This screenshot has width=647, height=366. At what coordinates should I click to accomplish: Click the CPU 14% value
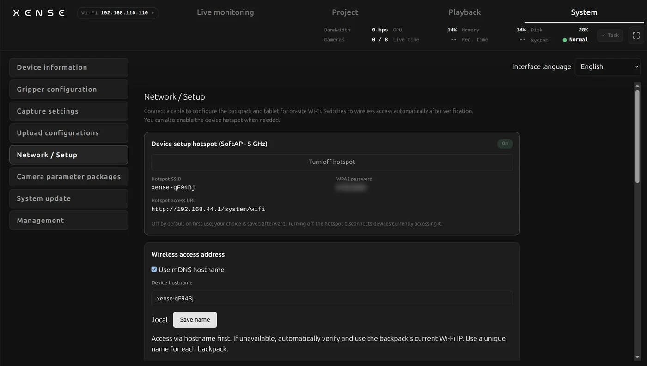[452, 30]
